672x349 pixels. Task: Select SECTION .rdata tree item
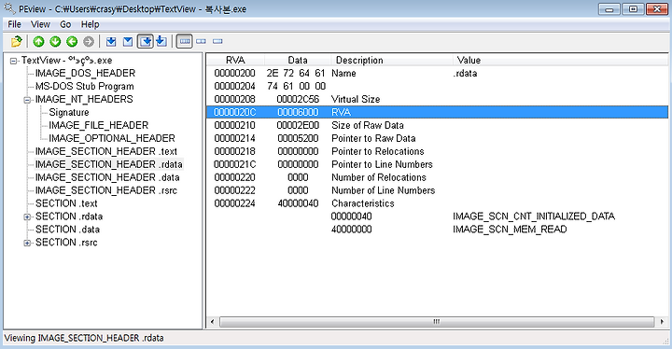click(x=69, y=216)
